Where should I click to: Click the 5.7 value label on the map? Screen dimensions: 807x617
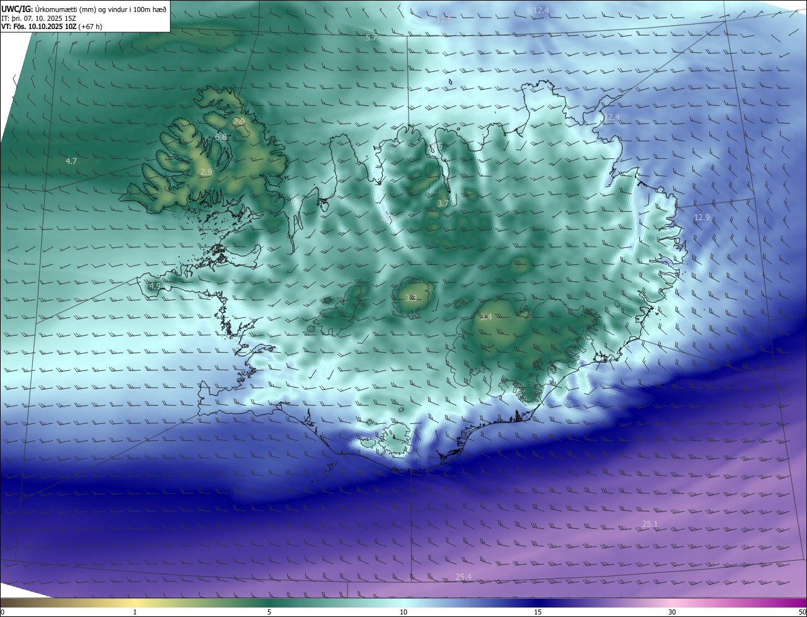click(x=371, y=38)
